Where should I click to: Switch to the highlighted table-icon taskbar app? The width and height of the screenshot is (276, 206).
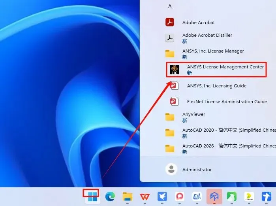click(x=214, y=197)
